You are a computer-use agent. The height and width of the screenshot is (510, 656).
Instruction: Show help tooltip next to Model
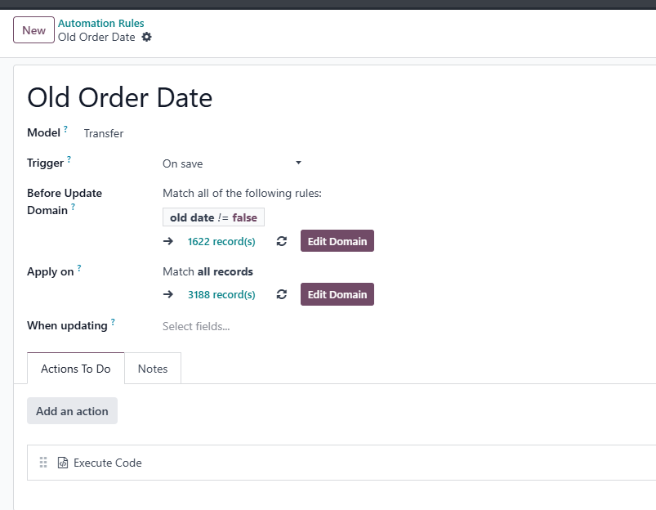[x=65, y=129]
